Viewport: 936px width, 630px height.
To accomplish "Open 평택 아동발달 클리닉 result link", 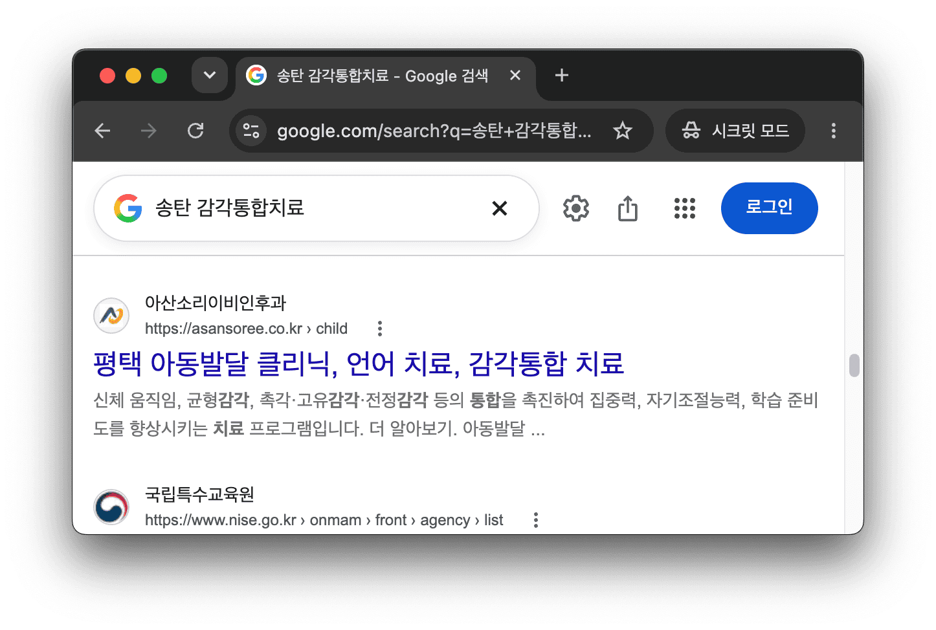I will [x=359, y=364].
